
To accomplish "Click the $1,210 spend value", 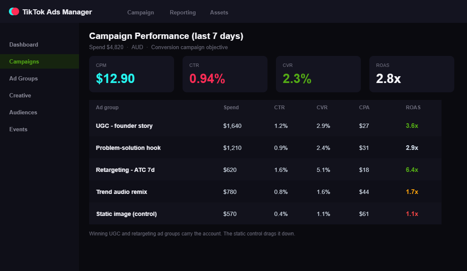I will pos(232,148).
